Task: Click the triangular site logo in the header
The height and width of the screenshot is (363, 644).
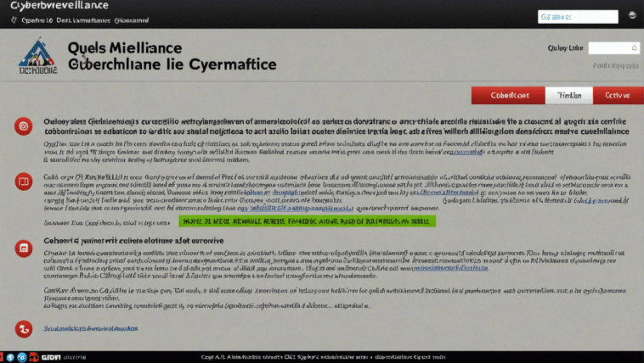Action: click(37, 55)
